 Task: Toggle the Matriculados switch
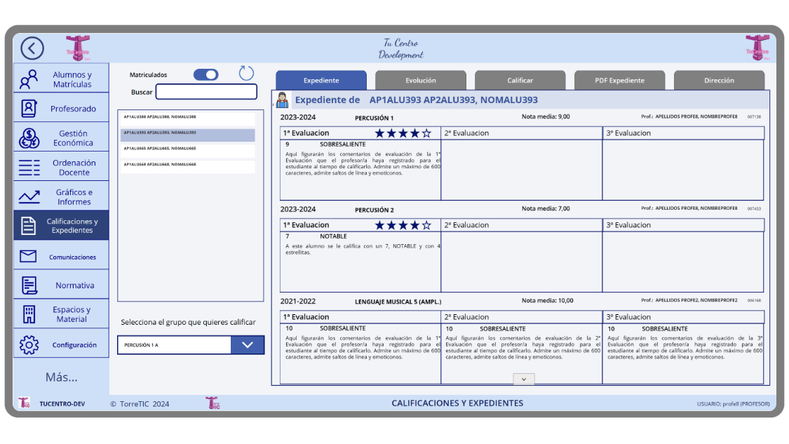coord(205,74)
